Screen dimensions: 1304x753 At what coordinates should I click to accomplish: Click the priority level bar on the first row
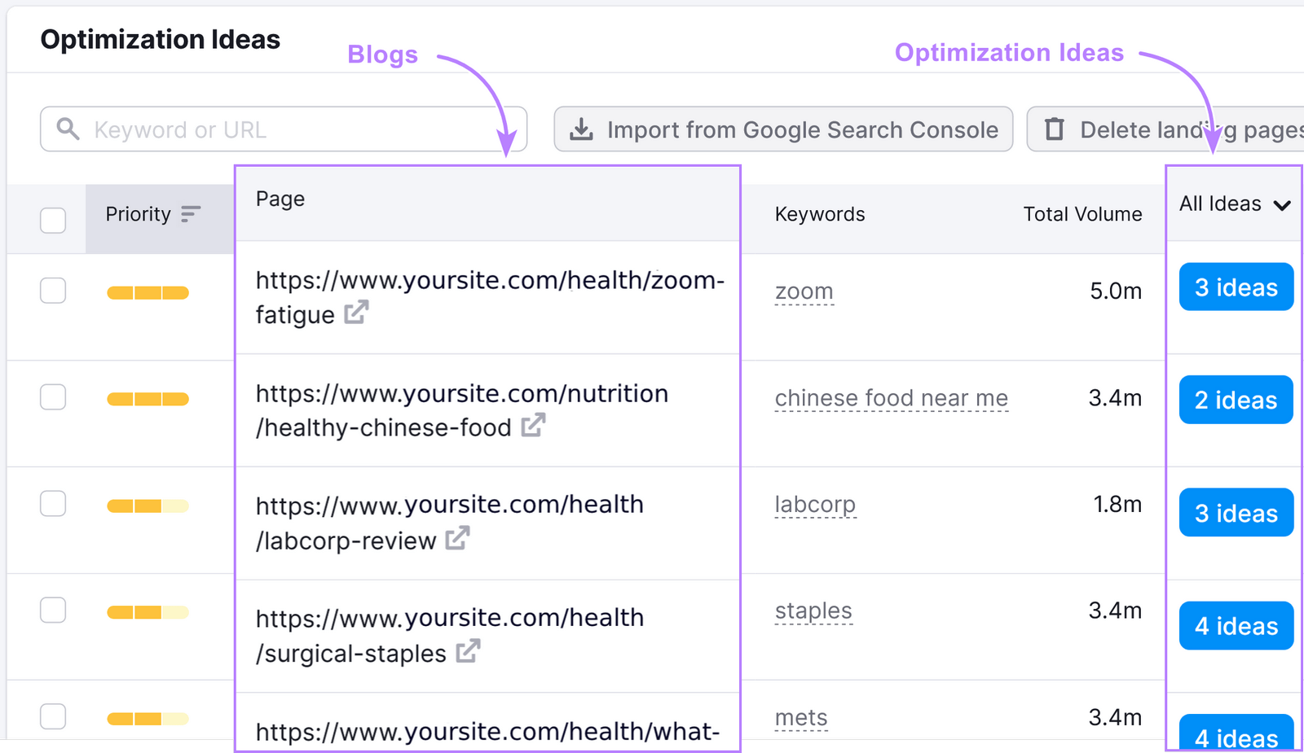click(148, 291)
